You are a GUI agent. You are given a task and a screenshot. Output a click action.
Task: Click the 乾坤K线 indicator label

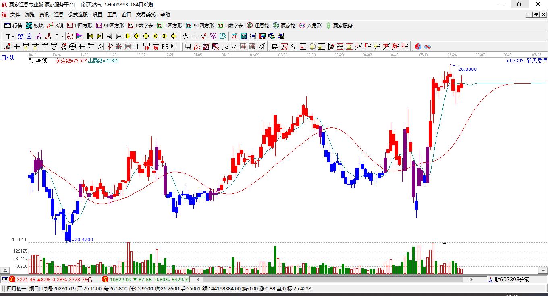point(38,61)
